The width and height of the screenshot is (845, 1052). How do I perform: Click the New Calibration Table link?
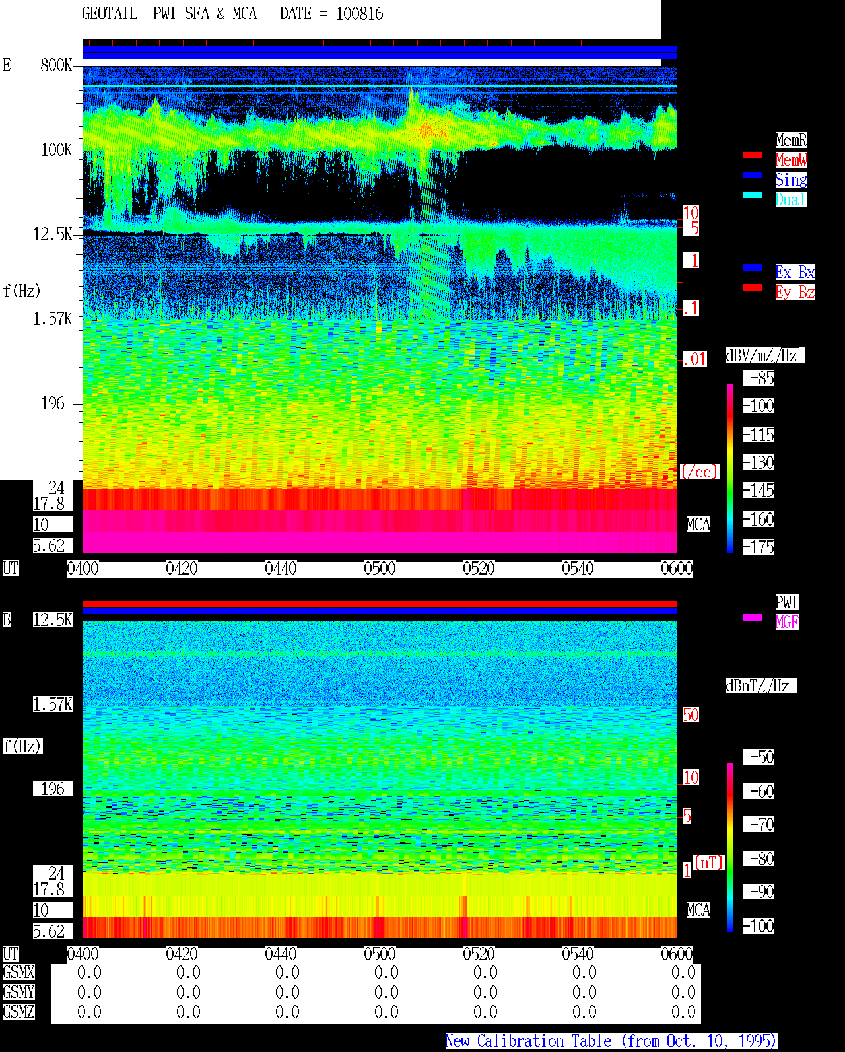click(611, 1041)
